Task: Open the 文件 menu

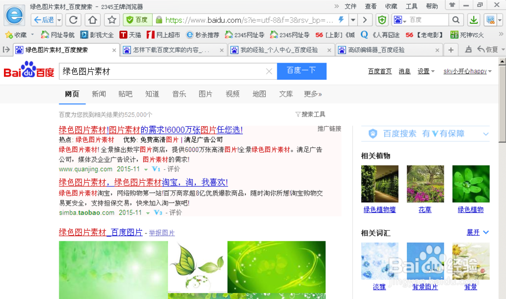Action: [351, 7]
